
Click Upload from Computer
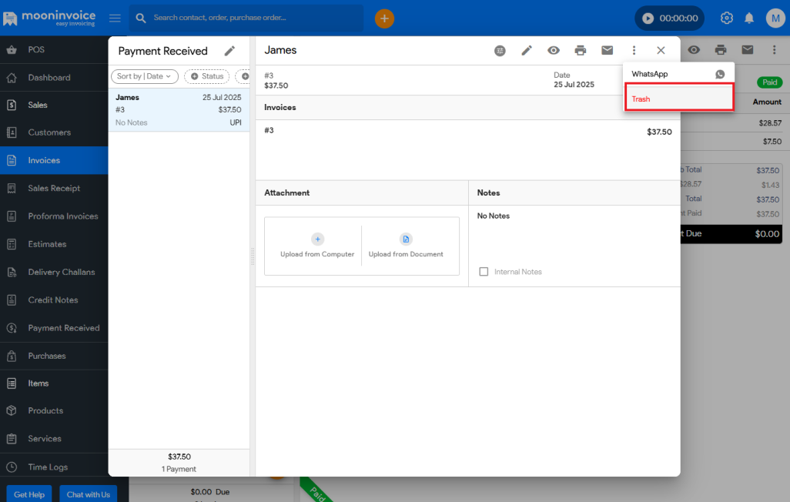(x=317, y=246)
